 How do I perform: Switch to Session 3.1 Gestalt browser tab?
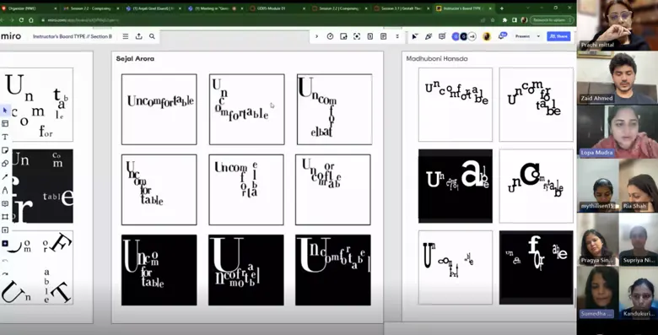[402, 8]
